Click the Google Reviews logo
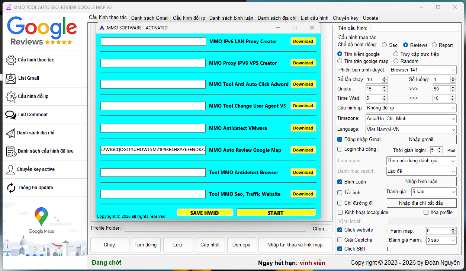The width and height of the screenshot is (466, 271). point(42,31)
